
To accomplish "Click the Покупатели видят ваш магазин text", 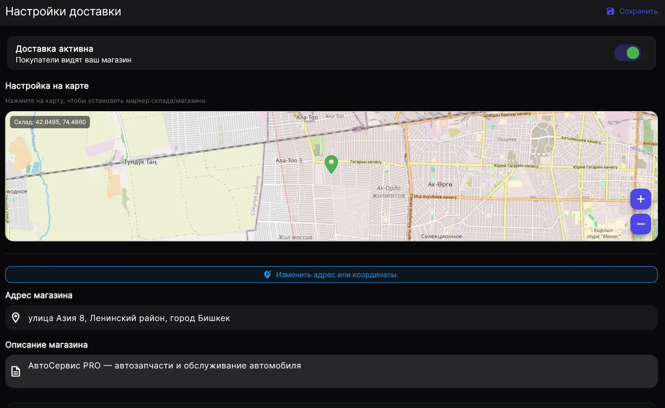I will (x=74, y=60).
